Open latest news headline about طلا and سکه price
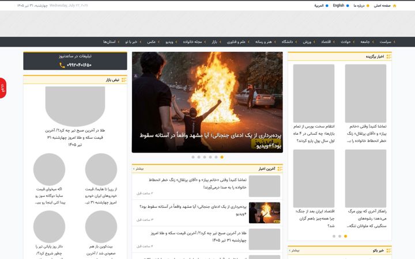This screenshot has height=259, width=415. point(198,237)
